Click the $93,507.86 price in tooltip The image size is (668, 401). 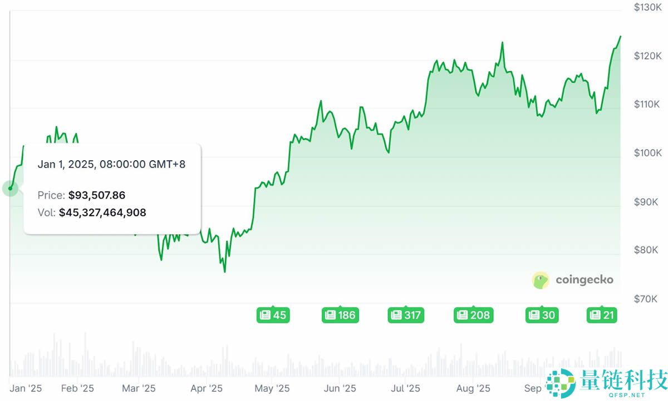[97, 195]
